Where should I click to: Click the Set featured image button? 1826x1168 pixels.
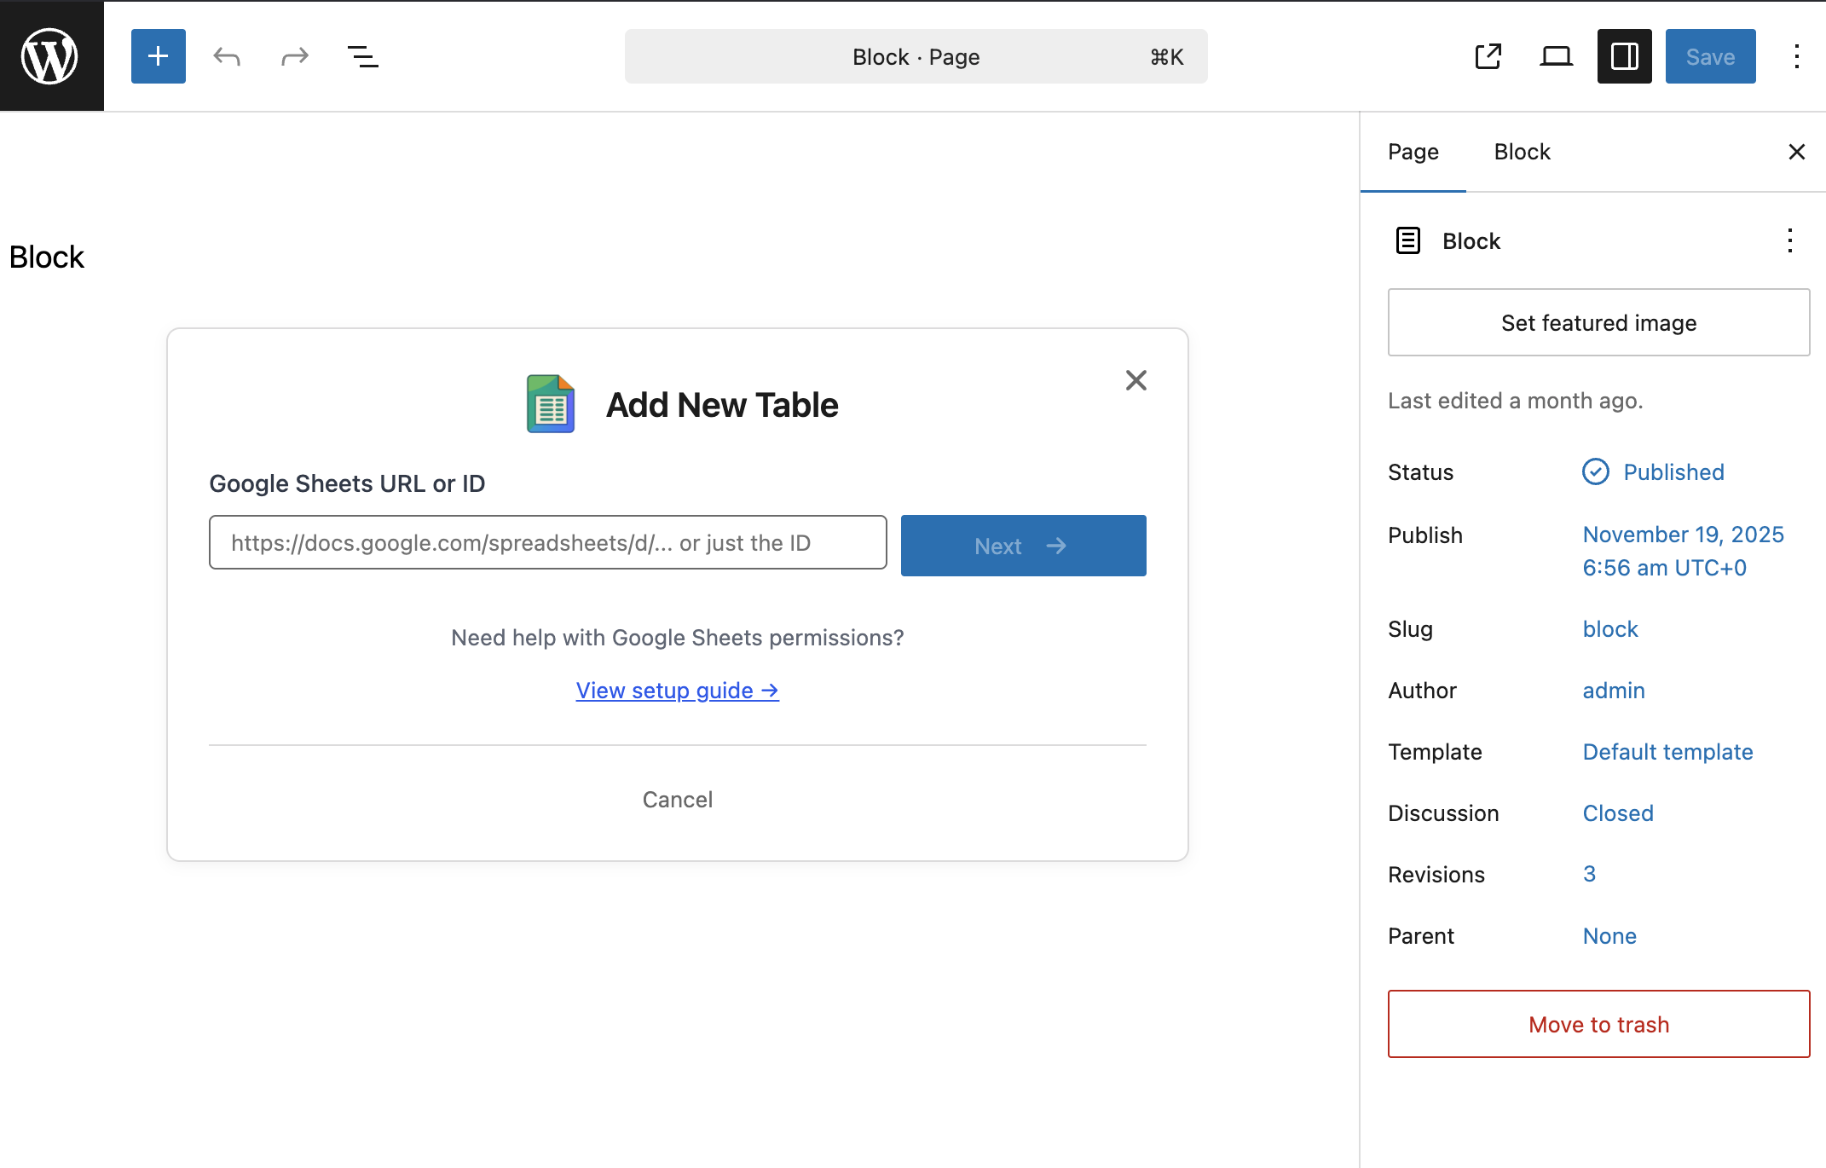pyautogui.click(x=1598, y=323)
